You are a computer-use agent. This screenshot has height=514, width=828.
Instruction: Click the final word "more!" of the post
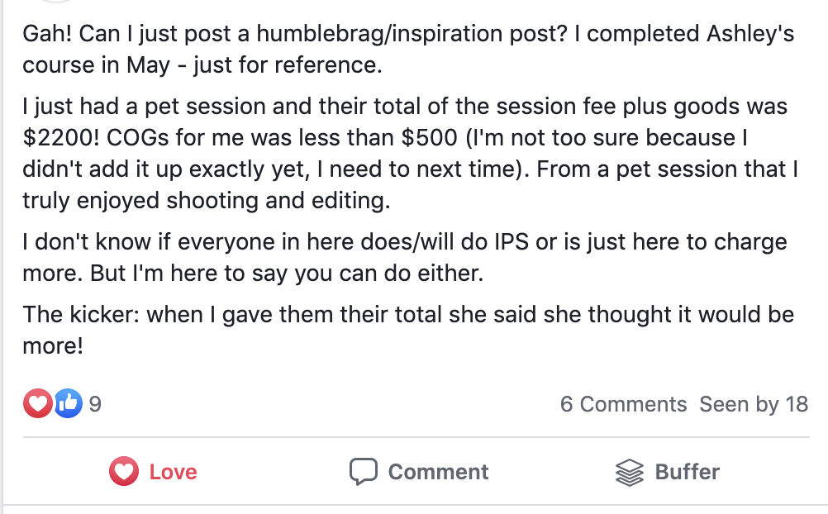coord(53,346)
